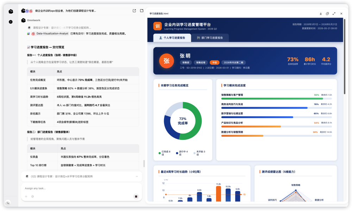This screenshot has height=211, width=352.
Task: Start a new task with the sidebar plus icon
Action: (x=11, y=22)
